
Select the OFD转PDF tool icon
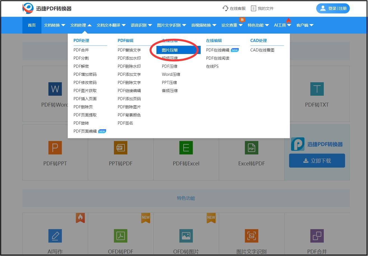pos(120,236)
